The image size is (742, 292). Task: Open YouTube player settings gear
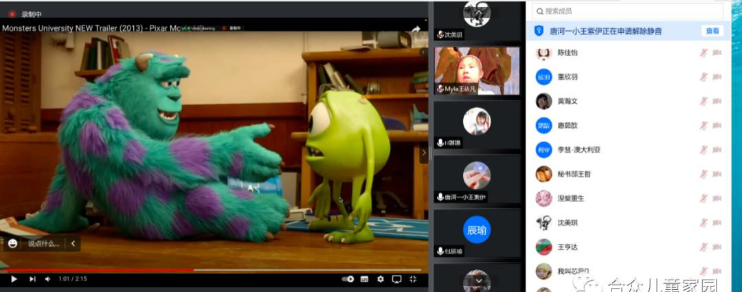pyautogui.click(x=381, y=279)
